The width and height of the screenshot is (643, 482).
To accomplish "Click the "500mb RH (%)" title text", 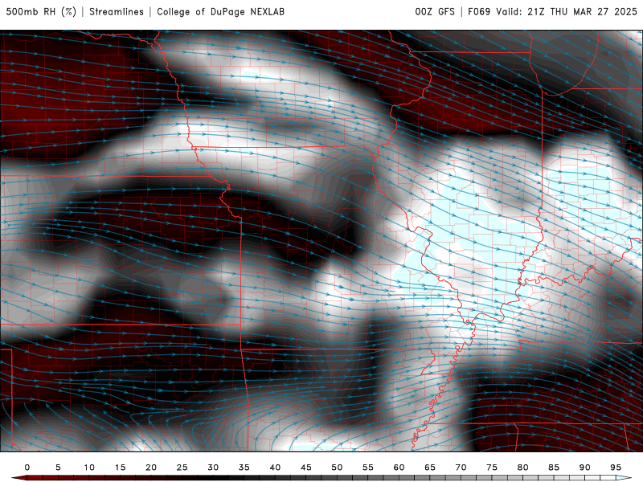I will [x=41, y=11].
